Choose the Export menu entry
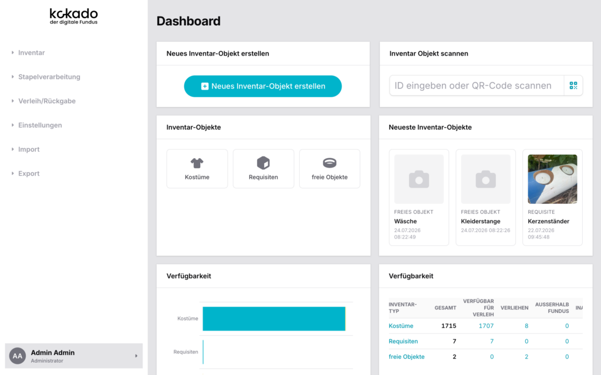The width and height of the screenshot is (601, 375). tap(29, 173)
